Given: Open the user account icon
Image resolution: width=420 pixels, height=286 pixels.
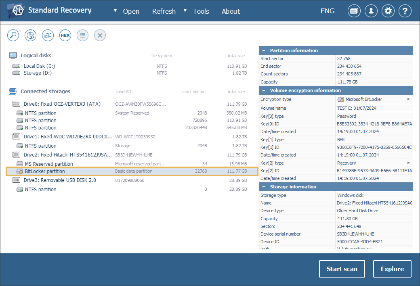Looking at the screenshot, I should tap(371, 11).
